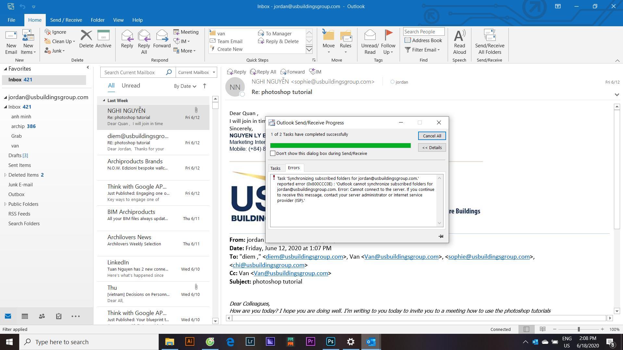The width and height of the screenshot is (623, 350).
Task: Click Cancel All button
Action: click(x=432, y=136)
